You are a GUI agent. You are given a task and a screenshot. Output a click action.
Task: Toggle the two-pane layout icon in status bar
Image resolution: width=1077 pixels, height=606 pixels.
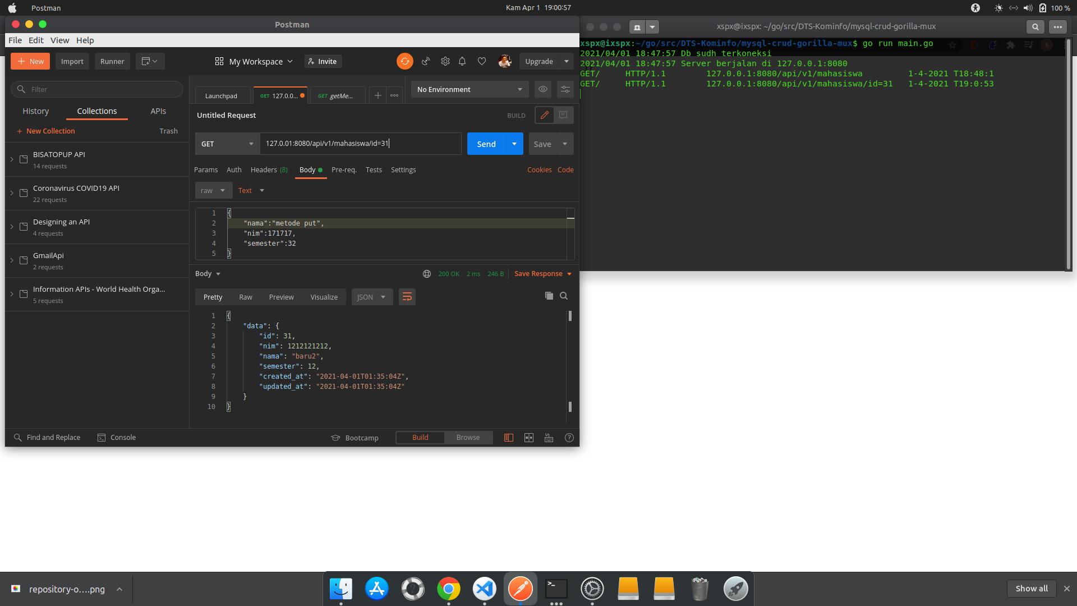pos(528,438)
